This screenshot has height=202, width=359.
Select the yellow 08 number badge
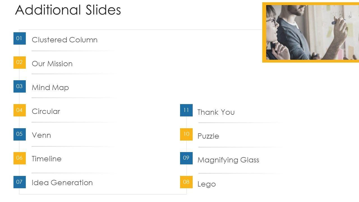click(186, 182)
